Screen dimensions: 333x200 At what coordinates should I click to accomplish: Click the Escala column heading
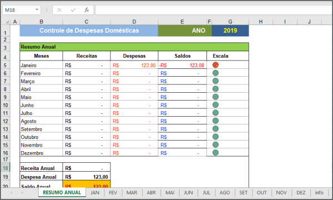click(x=228, y=56)
